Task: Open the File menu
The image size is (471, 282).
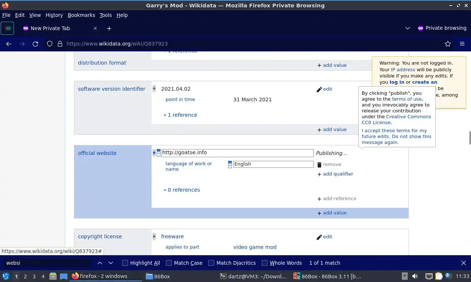Action: coord(6,15)
